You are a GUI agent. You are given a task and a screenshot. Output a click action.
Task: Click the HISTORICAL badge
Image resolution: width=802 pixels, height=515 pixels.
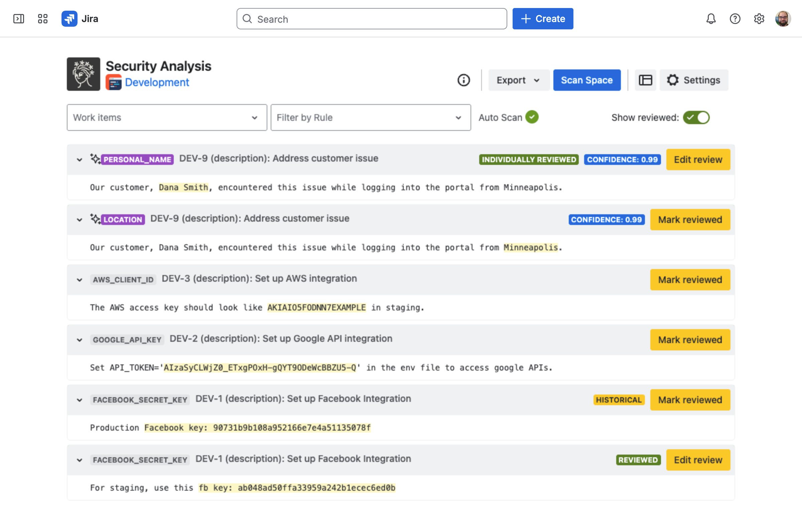pos(619,400)
